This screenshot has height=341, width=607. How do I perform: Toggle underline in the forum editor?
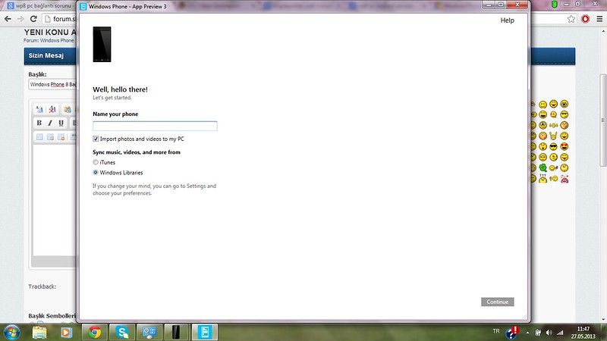point(61,123)
